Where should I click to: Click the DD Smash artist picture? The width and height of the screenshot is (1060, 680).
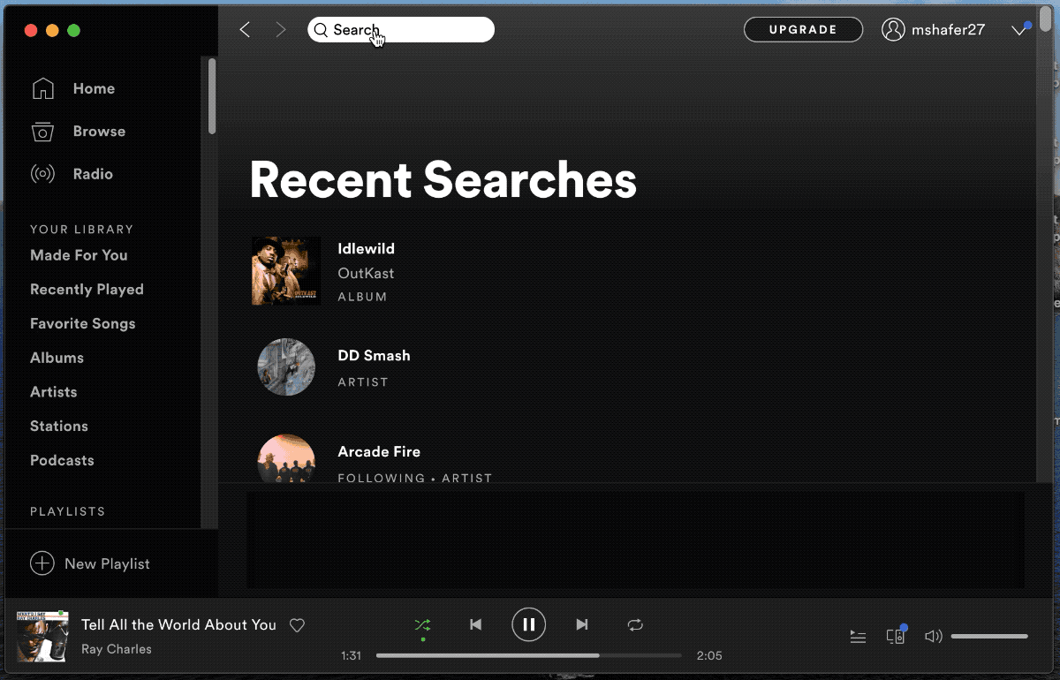coord(286,366)
